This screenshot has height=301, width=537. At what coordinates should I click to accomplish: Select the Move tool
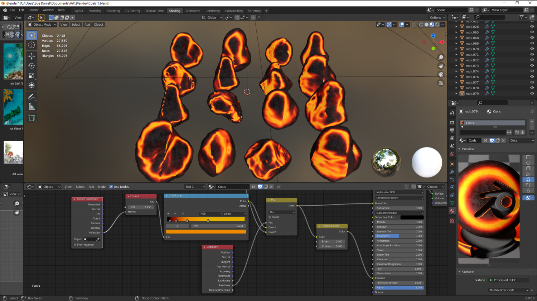[32, 56]
